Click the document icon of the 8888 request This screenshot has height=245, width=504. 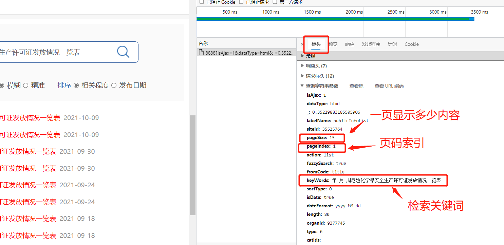201,53
